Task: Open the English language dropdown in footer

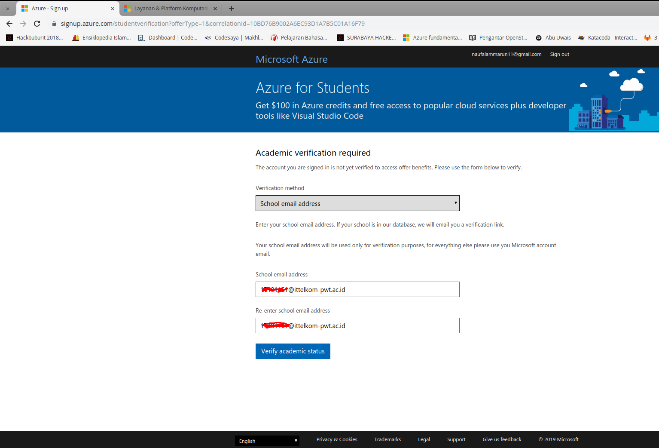Action: [267, 441]
